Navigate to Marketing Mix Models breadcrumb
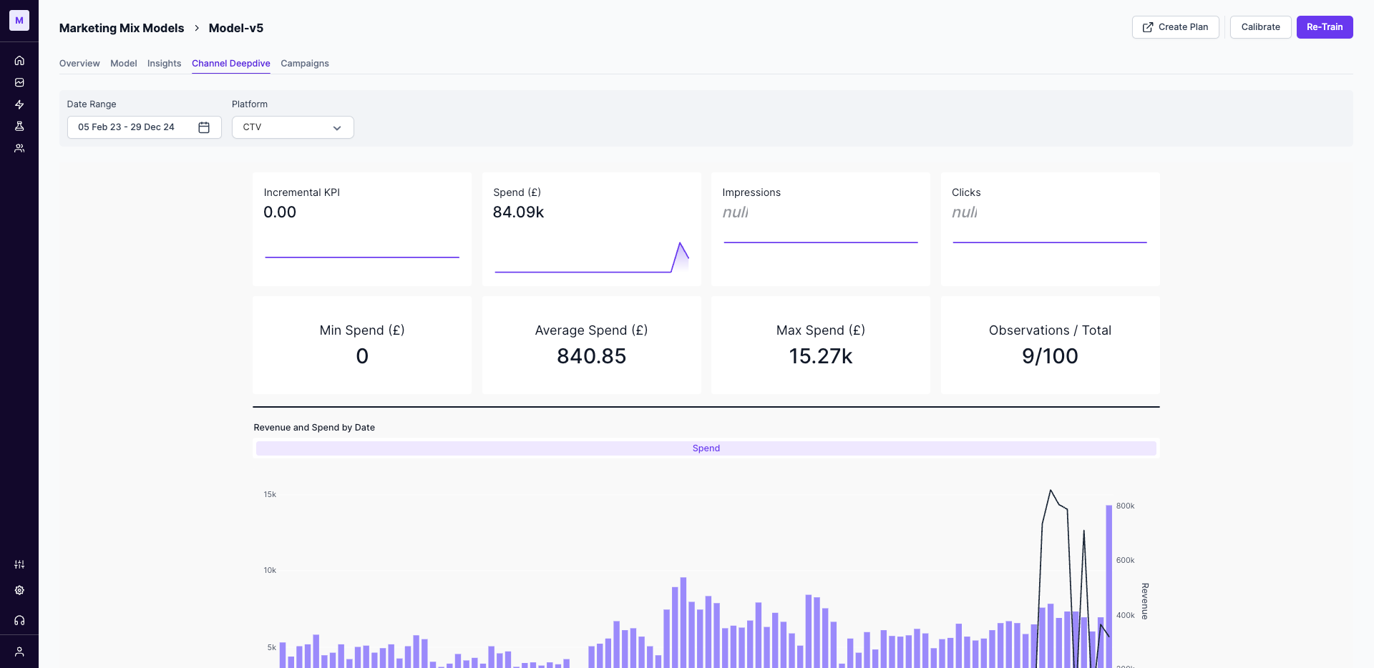The image size is (1374, 668). click(122, 28)
